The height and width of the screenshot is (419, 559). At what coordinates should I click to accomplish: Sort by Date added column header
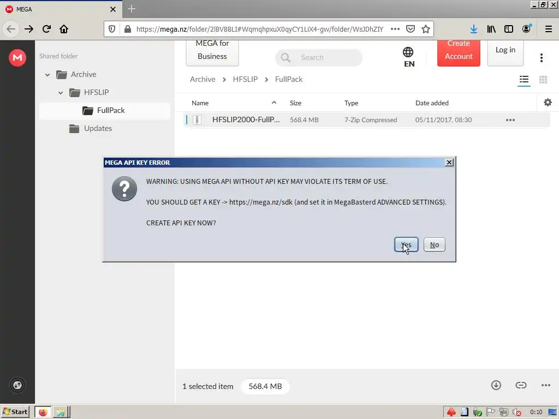[432, 103]
